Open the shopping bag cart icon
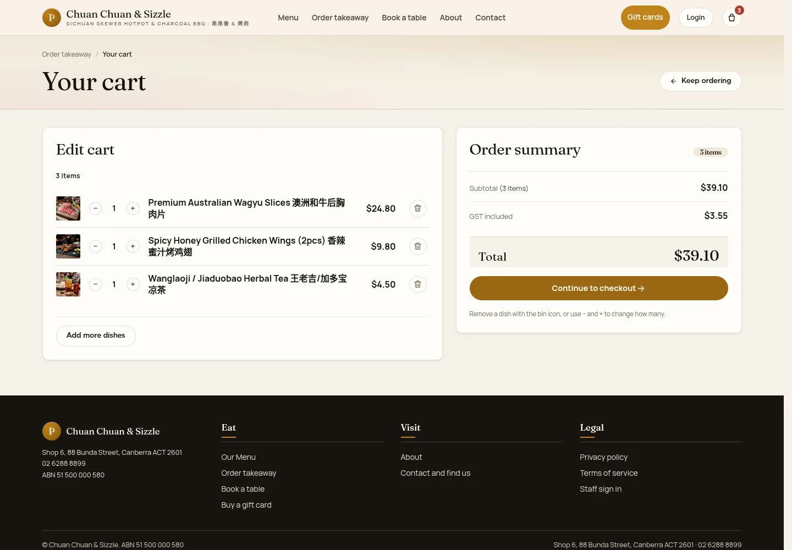Screen dimensions: 792x550 coord(732,18)
